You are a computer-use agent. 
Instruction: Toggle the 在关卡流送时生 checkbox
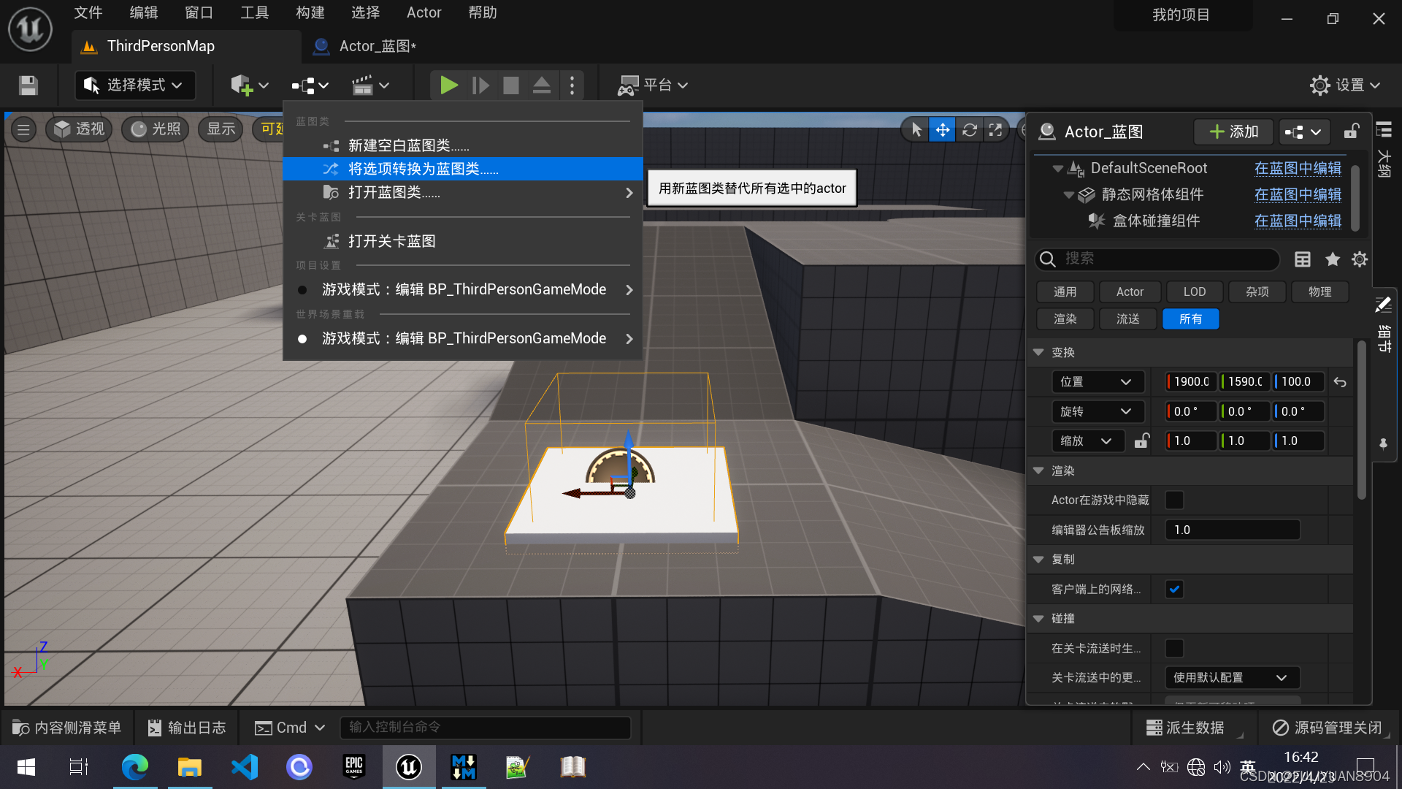tap(1174, 648)
